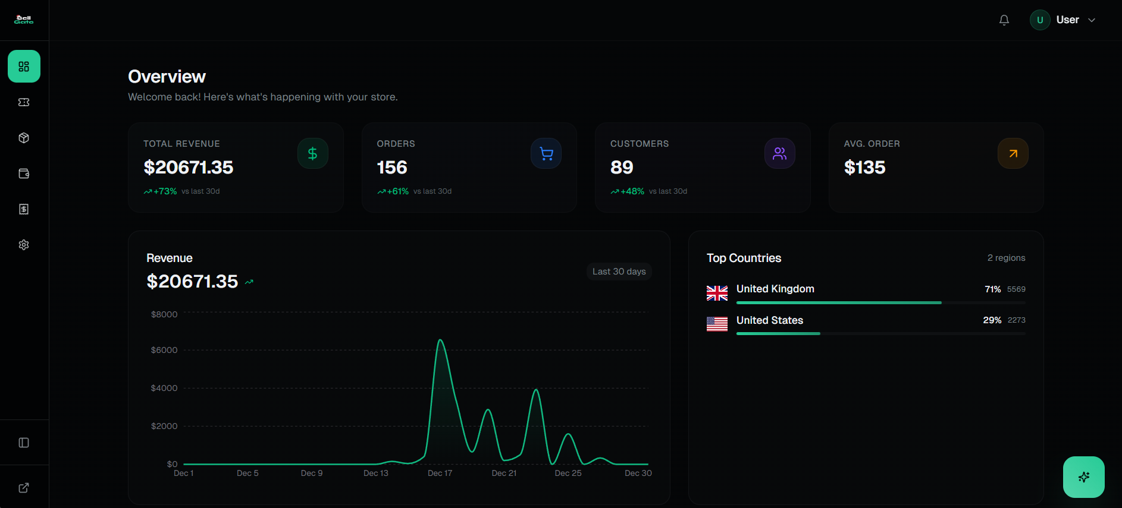1122x508 pixels.
Task: Expand the User account dropdown chevron
Action: [x=1092, y=20]
